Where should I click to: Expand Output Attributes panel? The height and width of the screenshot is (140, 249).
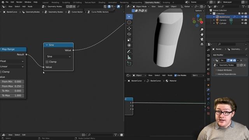coord(224,70)
